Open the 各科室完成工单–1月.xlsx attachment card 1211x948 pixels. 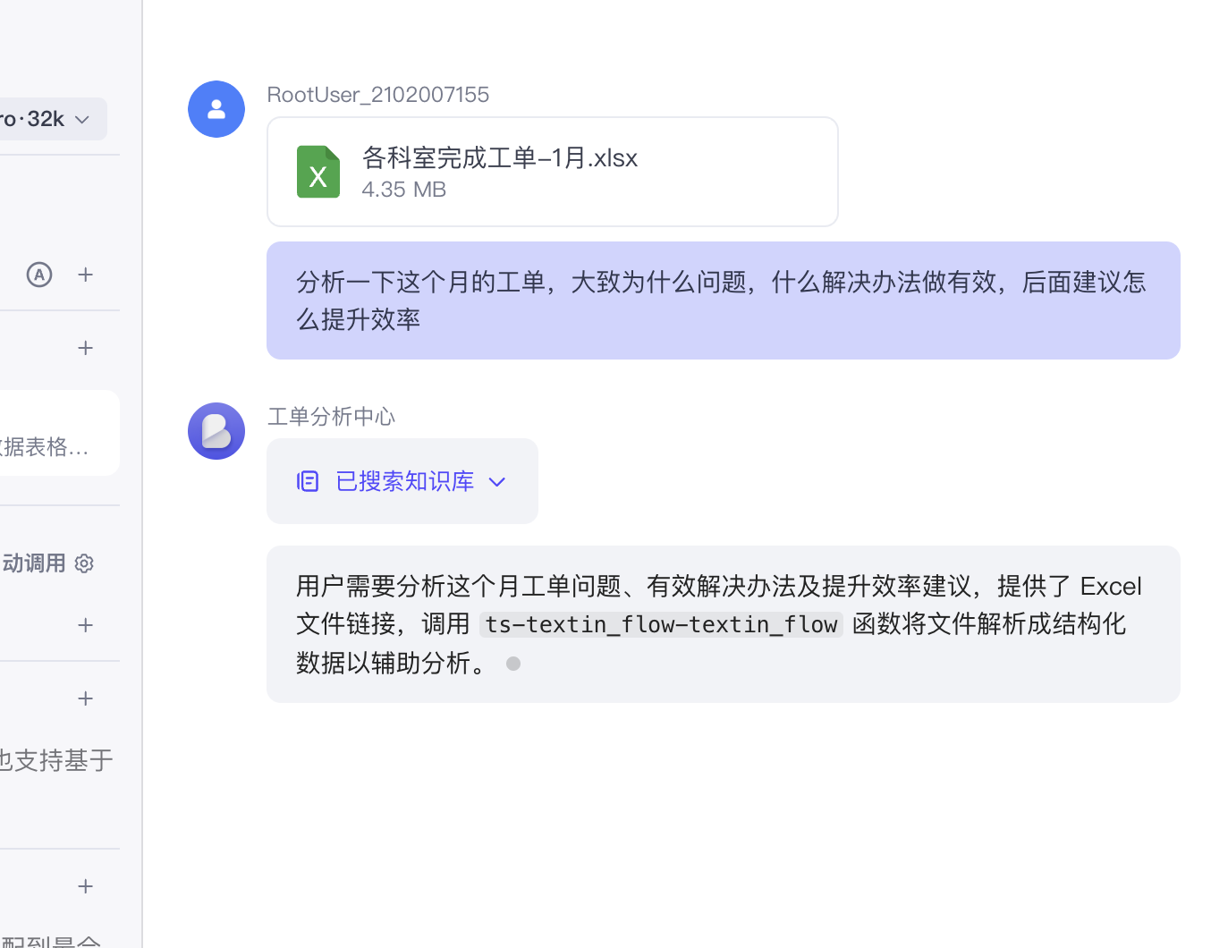coord(552,171)
